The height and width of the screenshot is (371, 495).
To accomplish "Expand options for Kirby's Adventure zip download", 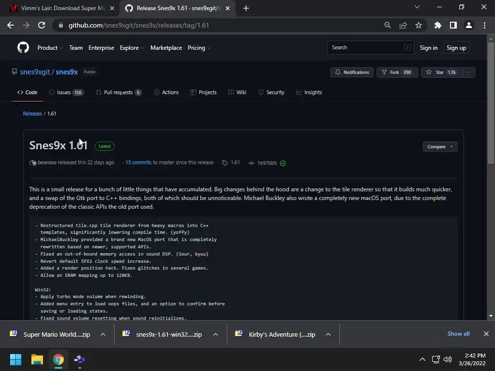I will (x=328, y=334).
